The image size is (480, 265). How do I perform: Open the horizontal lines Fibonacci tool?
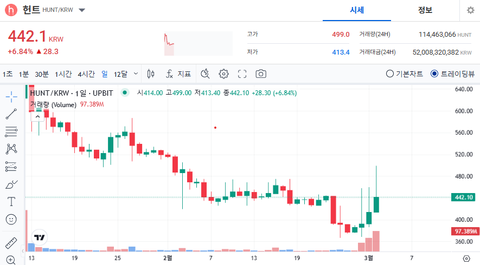[11, 131]
